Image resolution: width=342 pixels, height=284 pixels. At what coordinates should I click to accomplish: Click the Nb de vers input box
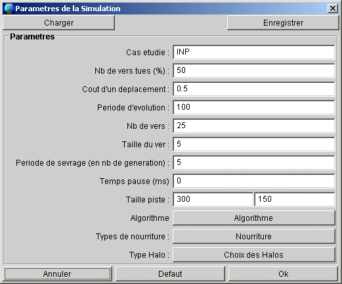(x=254, y=126)
